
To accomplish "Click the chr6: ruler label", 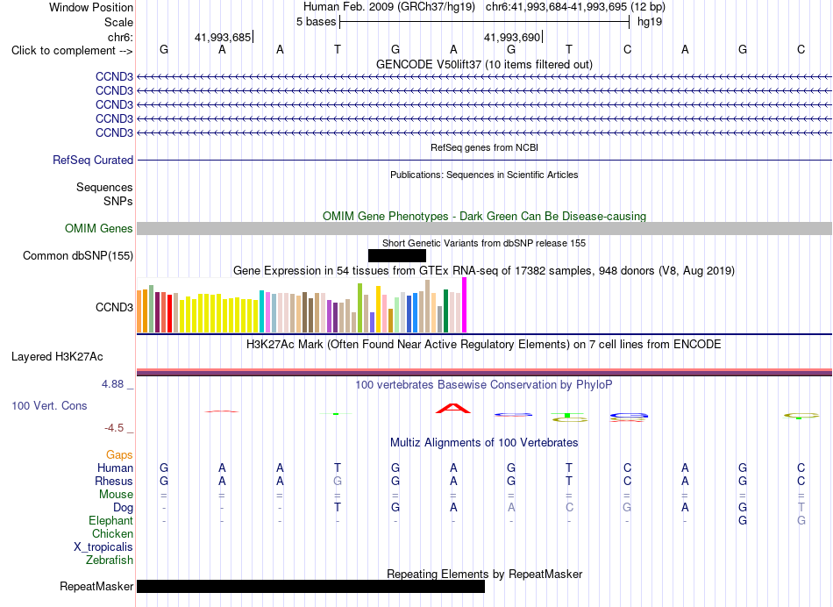I will point(121,37).
